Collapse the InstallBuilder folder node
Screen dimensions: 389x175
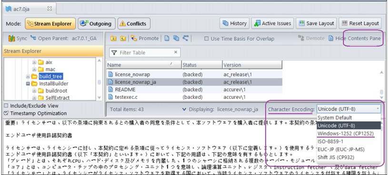pyautogui.click(x=28, y=84)
